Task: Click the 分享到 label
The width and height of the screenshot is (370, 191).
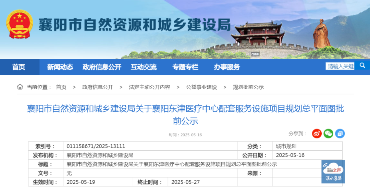Action: coord(298,134)
